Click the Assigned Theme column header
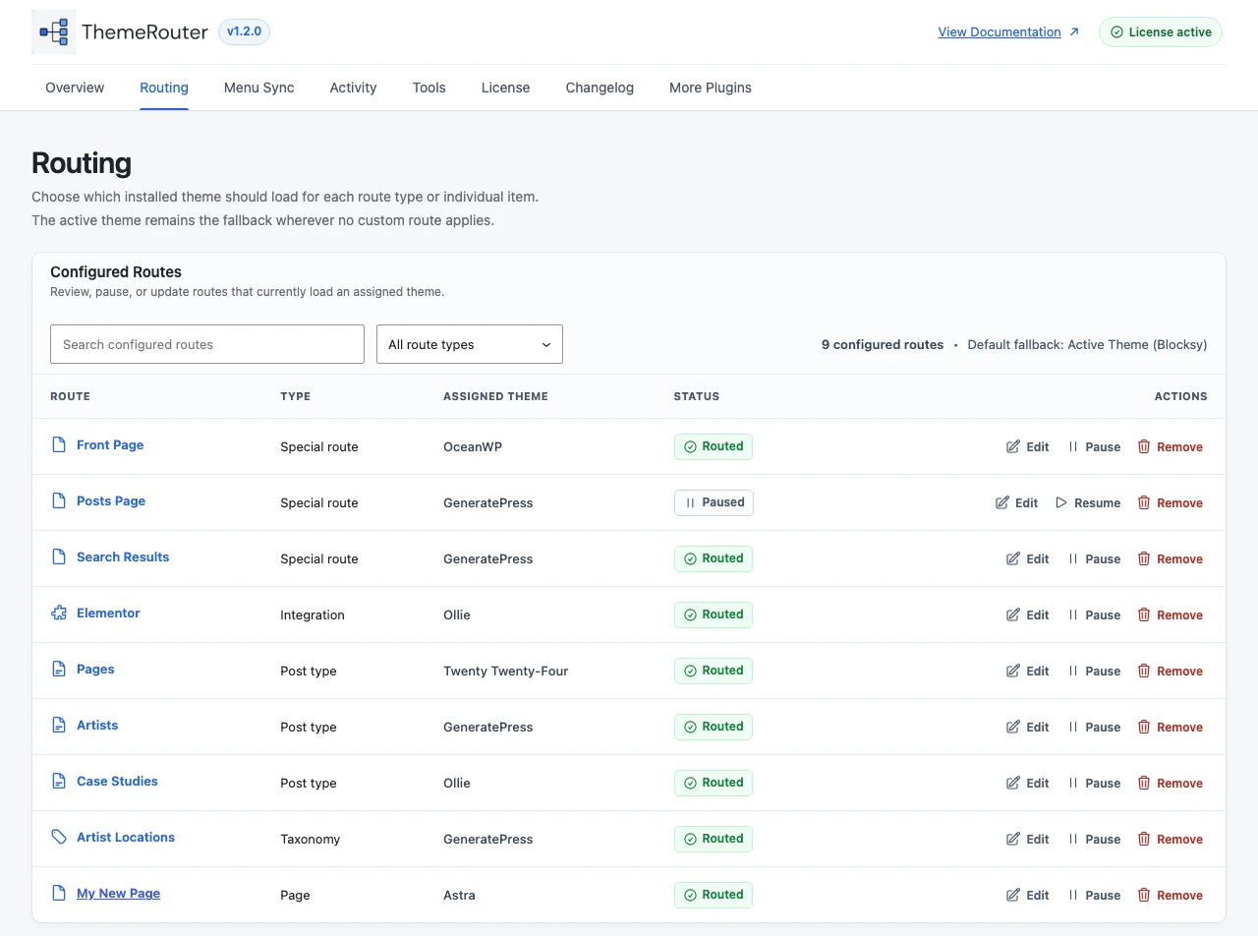The width and height of the screenshot is (1258, 936). [495, 396]
